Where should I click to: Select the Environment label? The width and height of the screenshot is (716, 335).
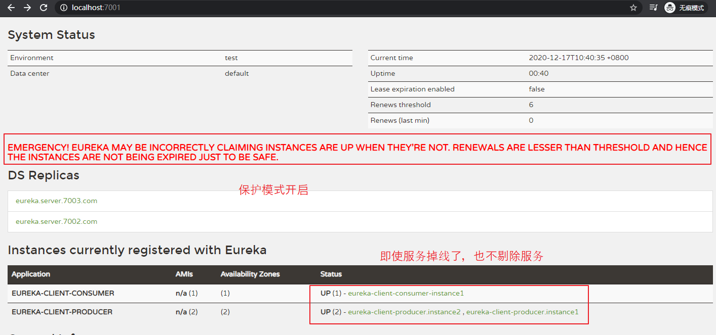31,58
